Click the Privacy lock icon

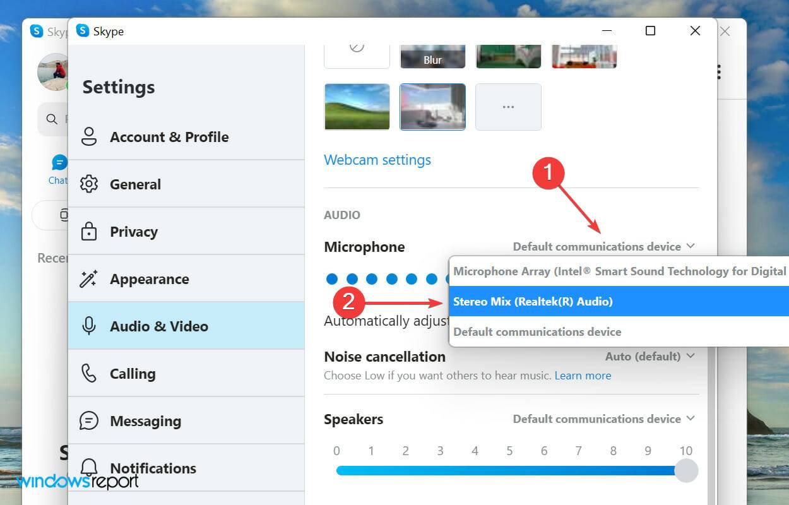(x=89, y=232)
